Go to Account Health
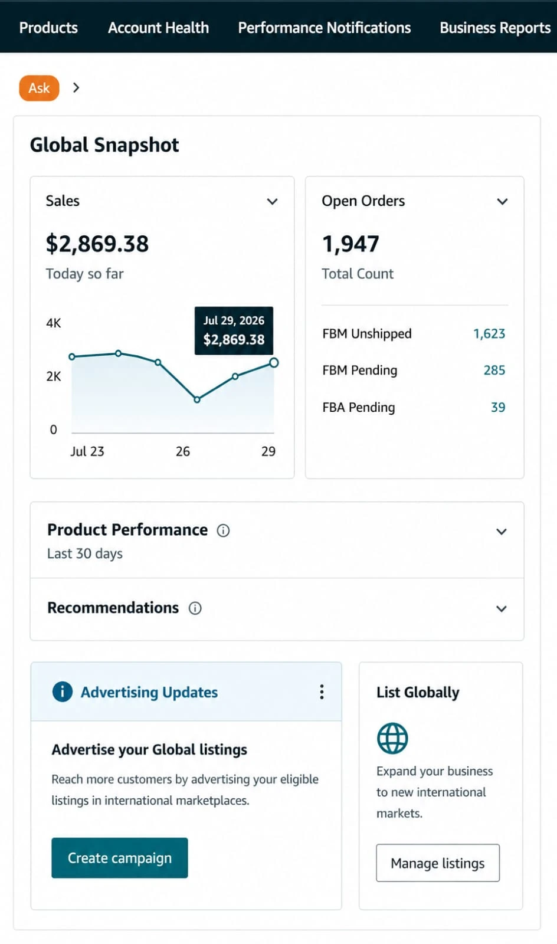 [x=158, y=28]
